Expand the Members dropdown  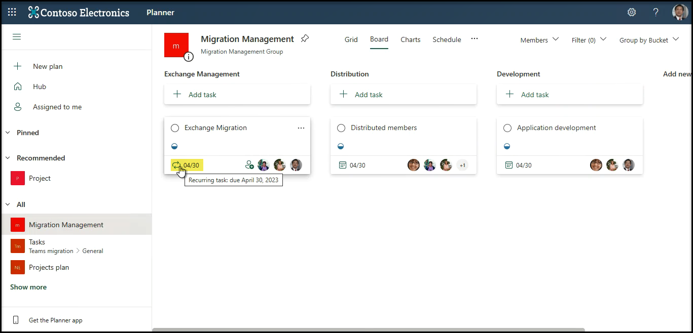coord(539,39)
